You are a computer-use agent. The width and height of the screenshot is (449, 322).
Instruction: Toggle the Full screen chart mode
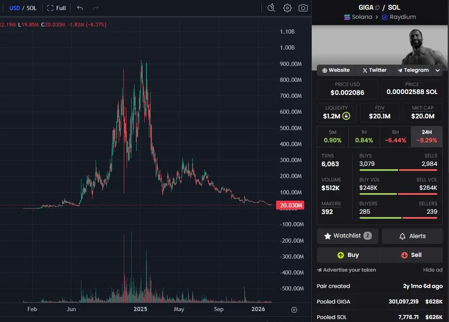click(56, 8)
